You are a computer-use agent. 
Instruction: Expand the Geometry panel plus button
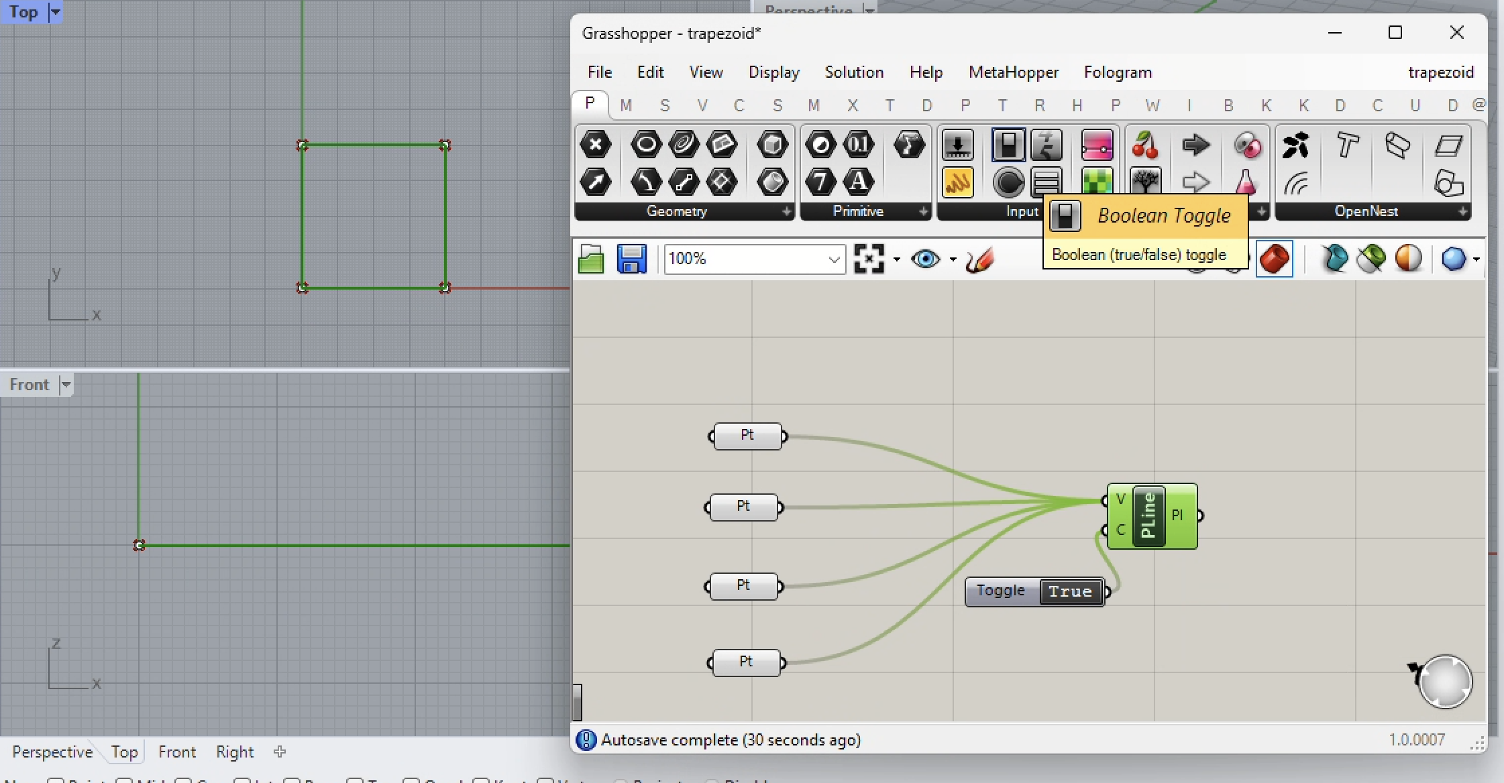(x=786, y=212)
